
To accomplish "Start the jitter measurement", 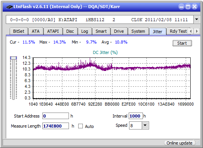I will click(x=182, y=43).
